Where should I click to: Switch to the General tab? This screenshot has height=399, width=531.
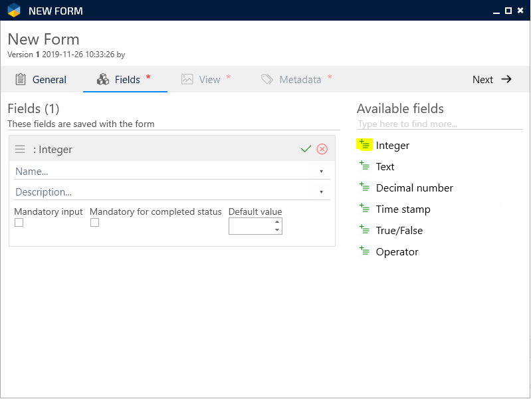[41, 79]
